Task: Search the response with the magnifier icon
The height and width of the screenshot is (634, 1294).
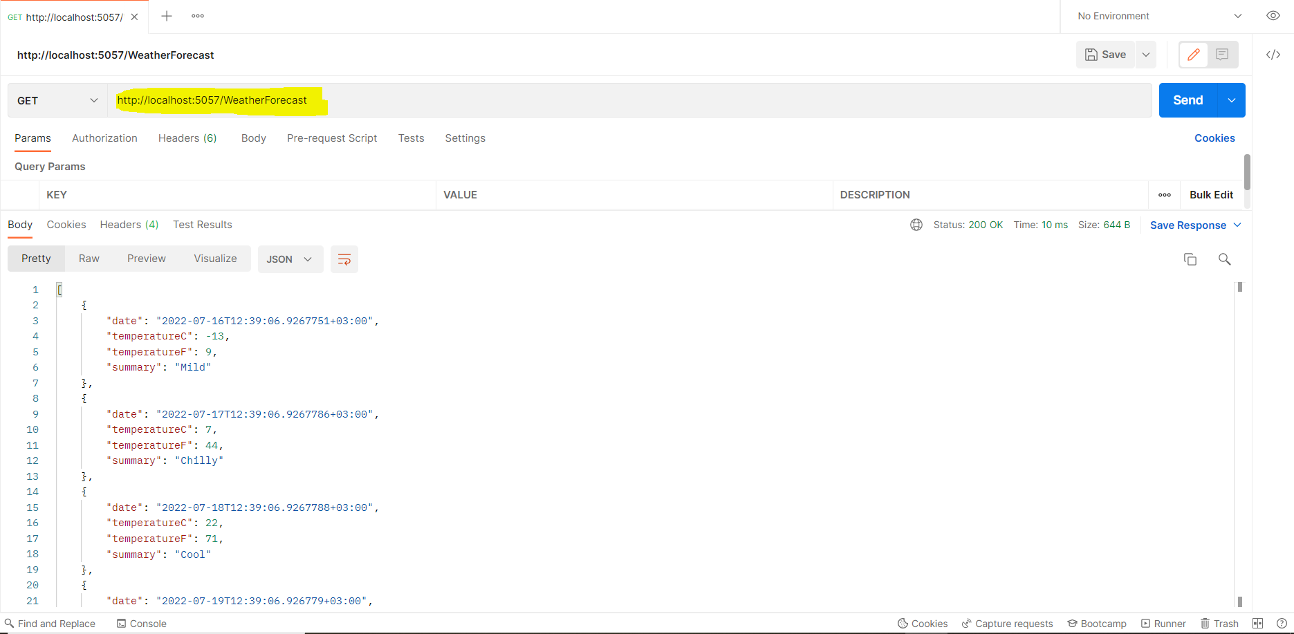Action: coord(1224,259)
